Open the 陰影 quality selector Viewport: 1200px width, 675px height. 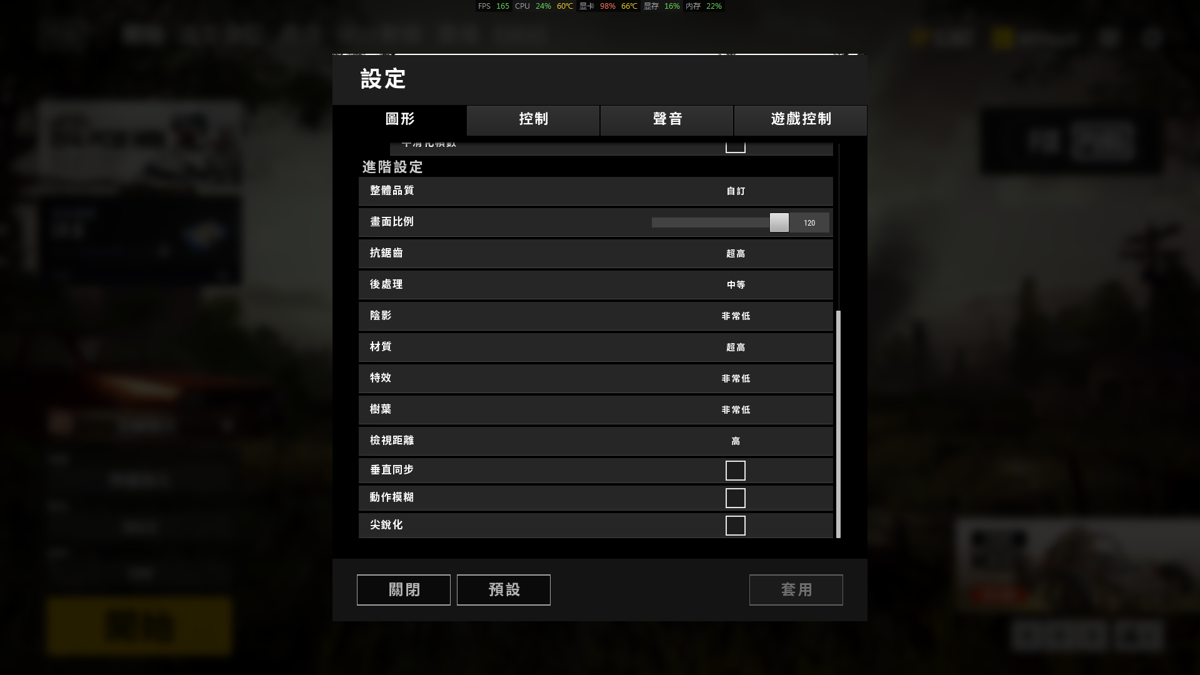point(736,316)
